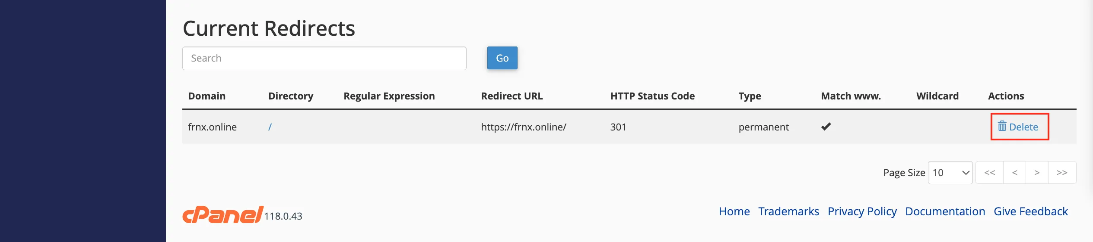
Task: Click the cPanel logo in footer
Action: point(223,214)
